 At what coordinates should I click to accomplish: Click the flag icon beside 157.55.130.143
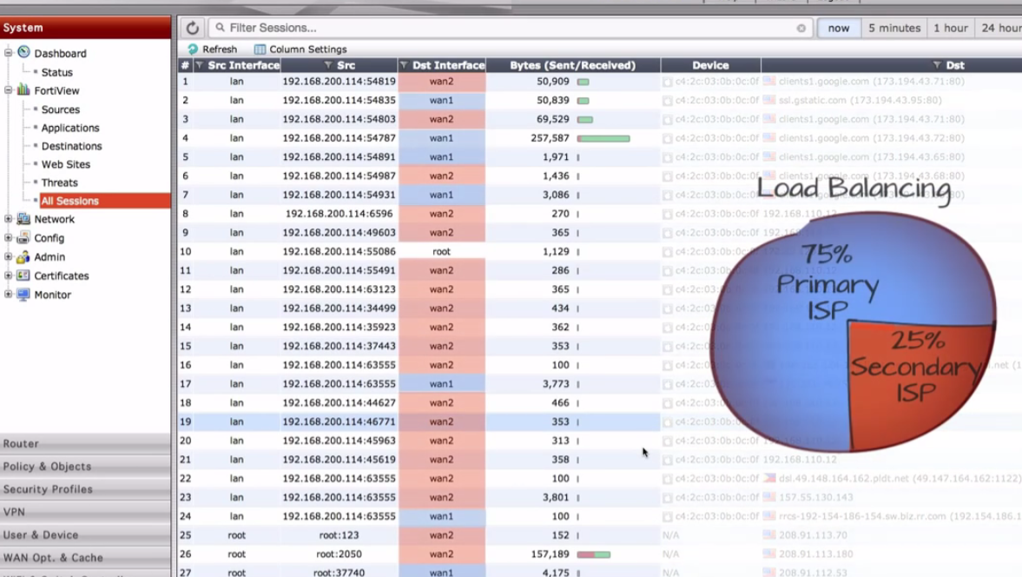point(770,497)
